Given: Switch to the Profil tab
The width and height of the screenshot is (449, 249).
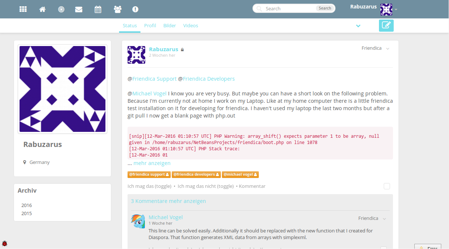Looking at the screenshot, I should pyautogui.click(x=150, y=26).
